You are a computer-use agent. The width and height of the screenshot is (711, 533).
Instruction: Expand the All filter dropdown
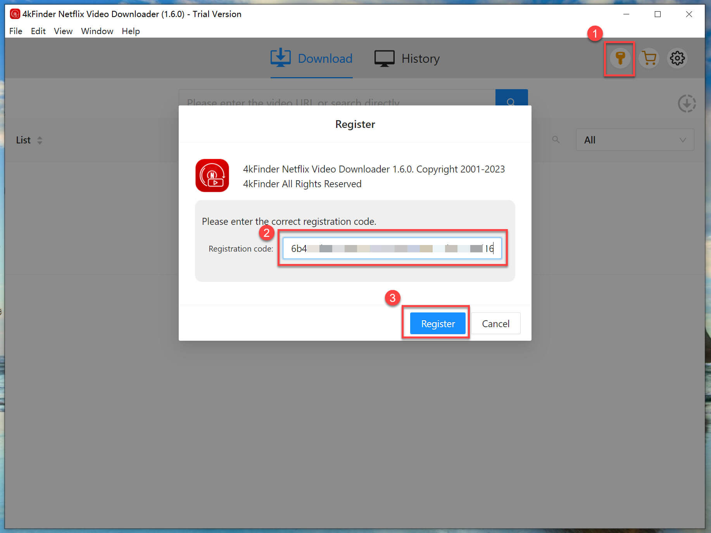click(635, 140)
